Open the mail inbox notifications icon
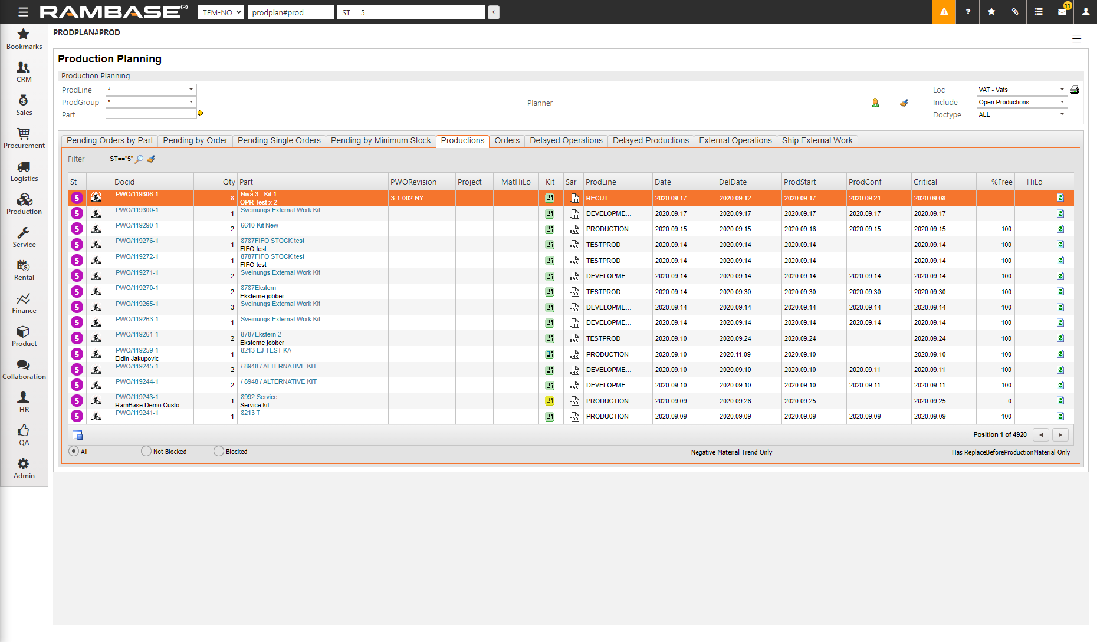This screenshot has height=642, width=1097. click(x=1062, y=12)
